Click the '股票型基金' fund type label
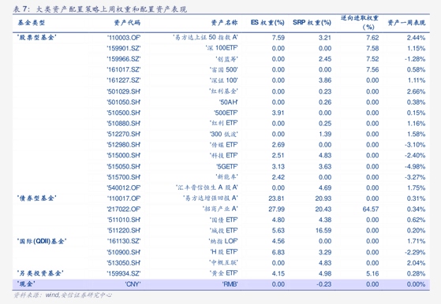 click(x=36, y=37)
